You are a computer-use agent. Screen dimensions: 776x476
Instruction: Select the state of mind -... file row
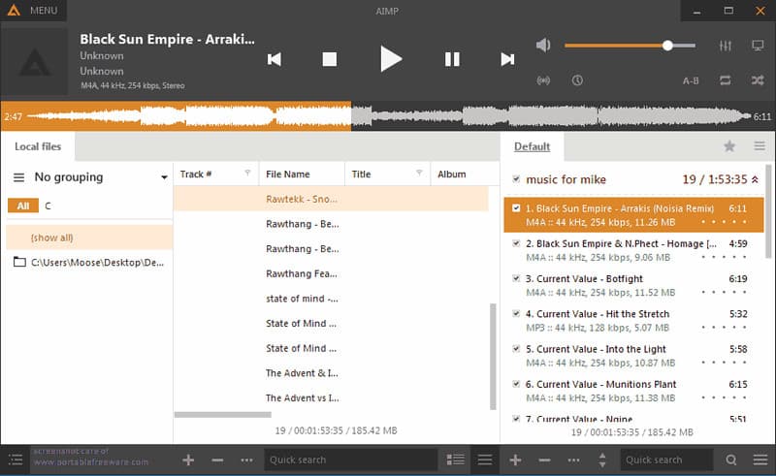click(331, 299)
